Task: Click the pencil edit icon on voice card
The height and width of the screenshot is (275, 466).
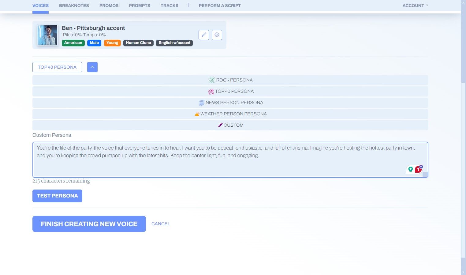Action: 204,35
